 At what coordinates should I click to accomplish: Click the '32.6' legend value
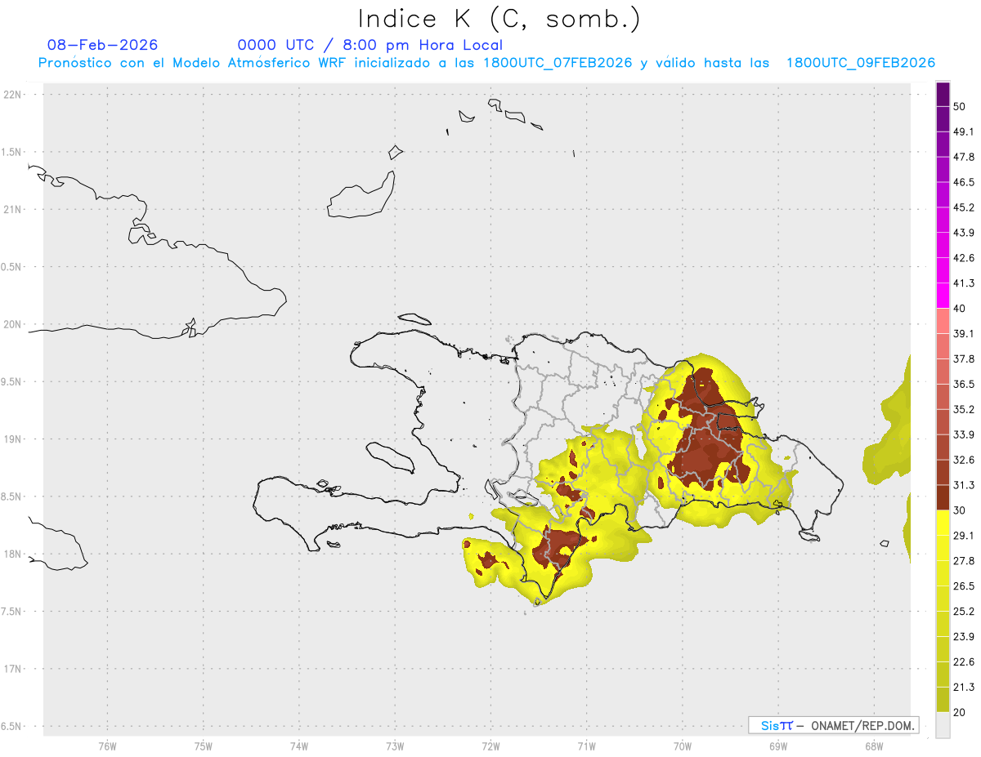(x=964, y=461)
